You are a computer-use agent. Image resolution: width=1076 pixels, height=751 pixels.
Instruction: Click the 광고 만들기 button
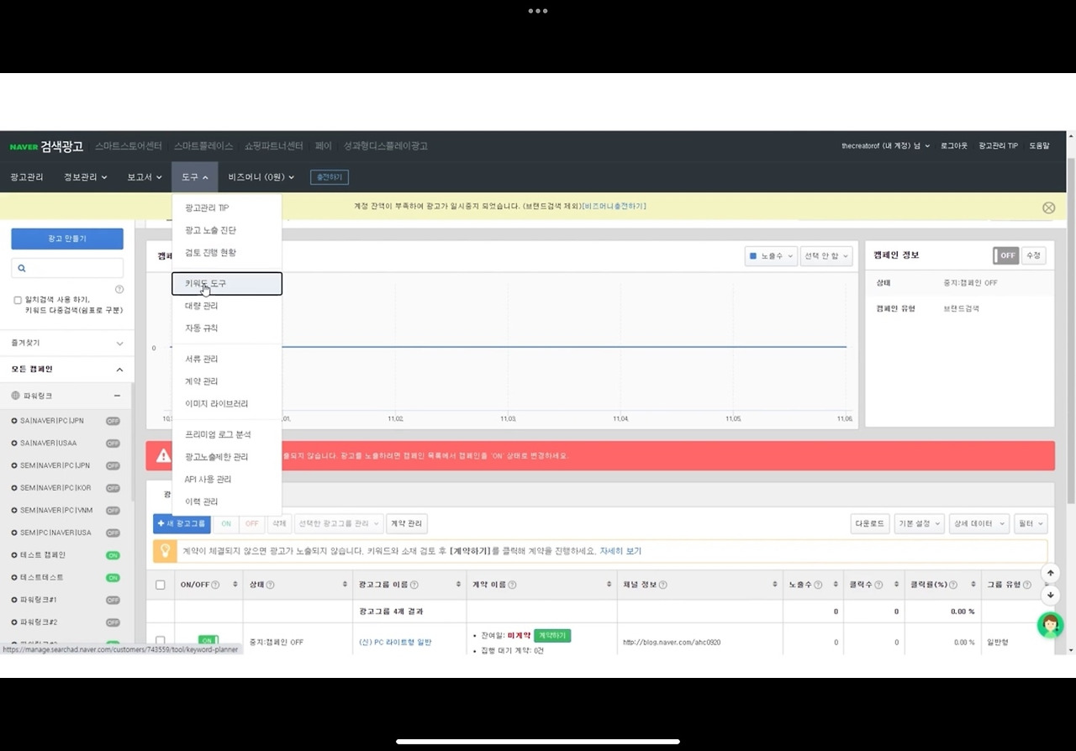point(67,239)
